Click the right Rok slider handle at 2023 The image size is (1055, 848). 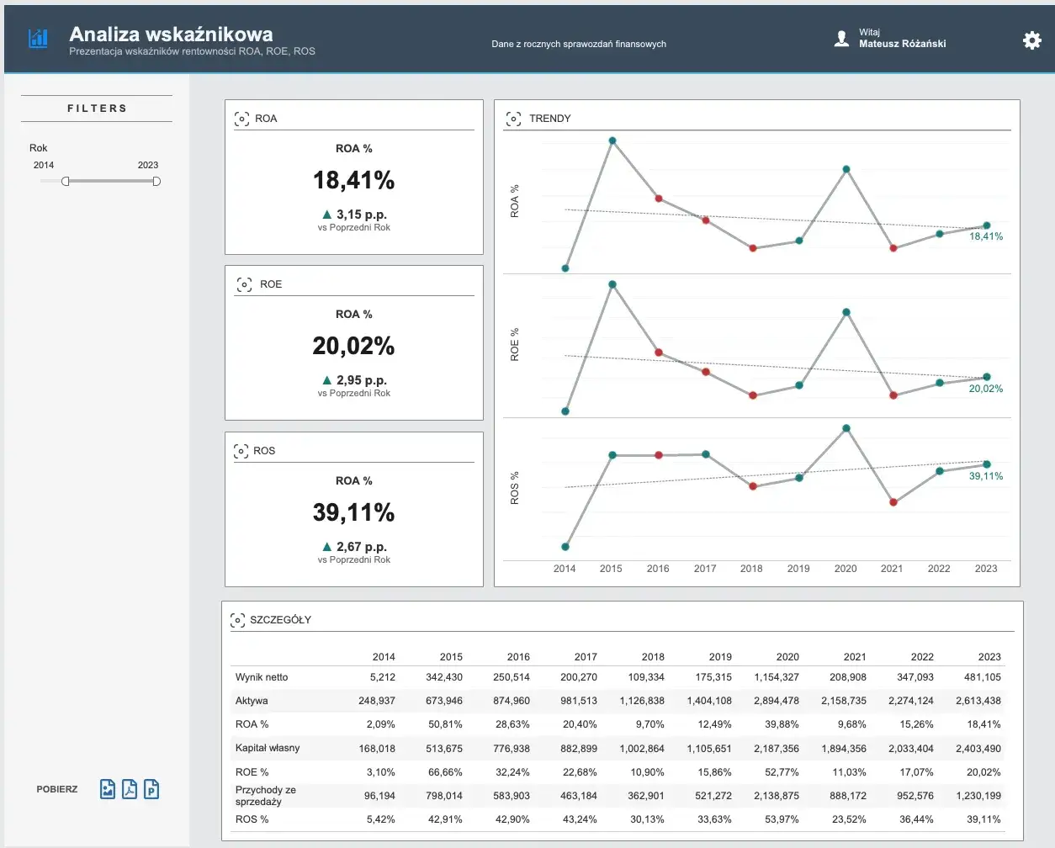[156, 181]
